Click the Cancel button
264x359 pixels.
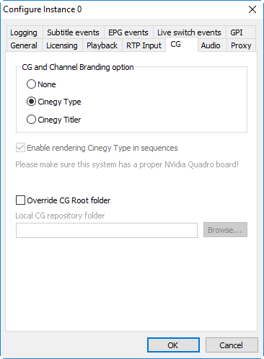coord(232,345)
